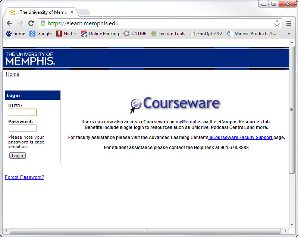Open the home paw-print bookmark
This screenshot has width=298, height=237.
(x=15, y=34)
